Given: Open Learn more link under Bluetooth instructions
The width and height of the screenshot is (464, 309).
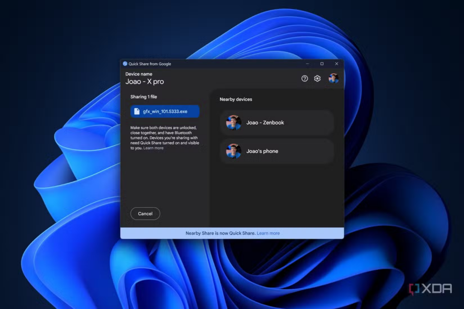Looking at the screenshot, I should tap(153, 148).
